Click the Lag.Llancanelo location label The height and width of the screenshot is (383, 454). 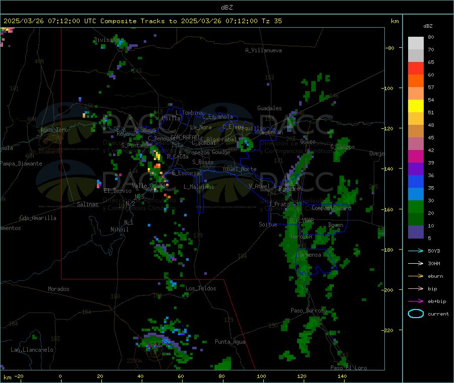32,350
